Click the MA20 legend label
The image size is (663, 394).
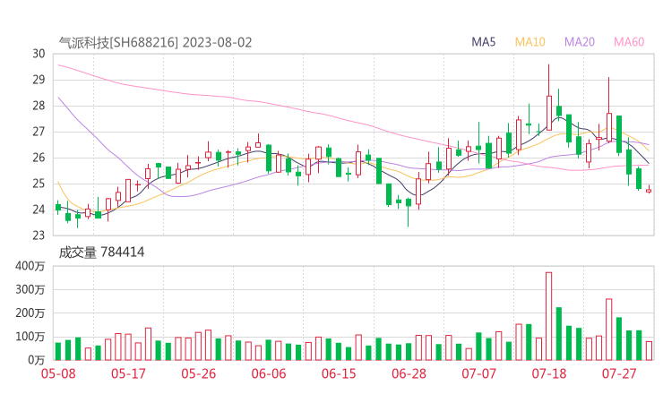580,42
